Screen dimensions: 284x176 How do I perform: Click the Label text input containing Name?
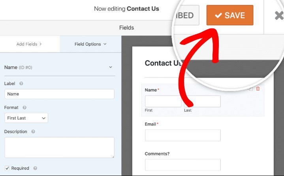pos(59,94)
